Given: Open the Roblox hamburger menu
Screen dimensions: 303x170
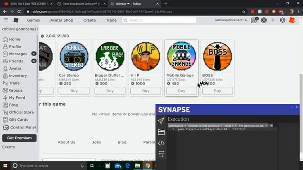Looking at the screenshot, I should [6, 20].
